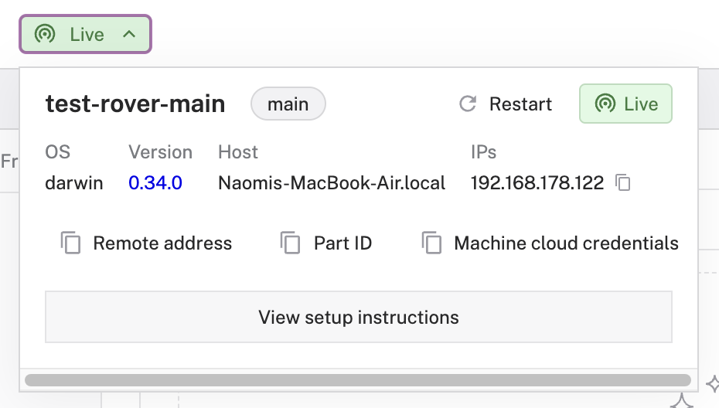Click the 192.168.178.122 IP address text
Image resolution: width=719 pixels, height=408 pixels.
click(x=537, y=183)
